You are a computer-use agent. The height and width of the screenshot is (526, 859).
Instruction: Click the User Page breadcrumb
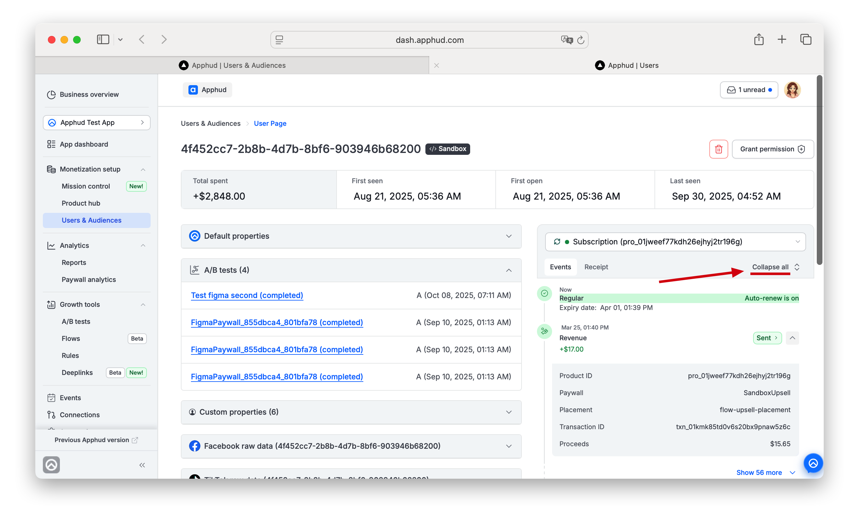click(x=270, y=124)
